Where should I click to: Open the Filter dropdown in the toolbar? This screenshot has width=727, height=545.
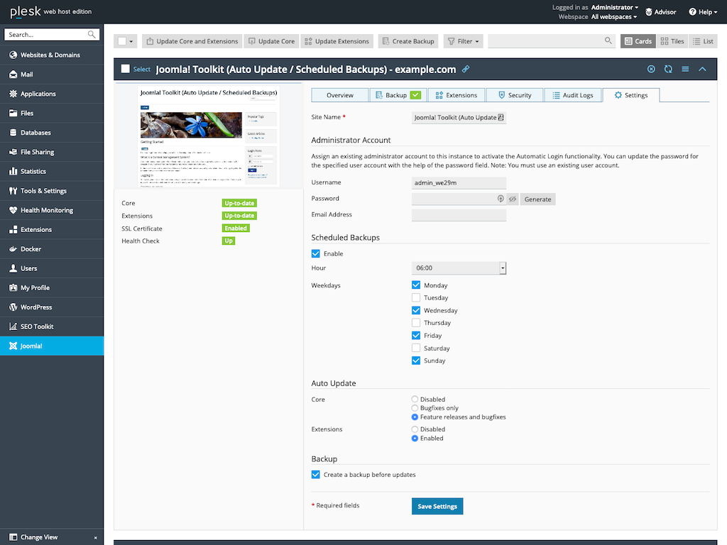point(463,40)
